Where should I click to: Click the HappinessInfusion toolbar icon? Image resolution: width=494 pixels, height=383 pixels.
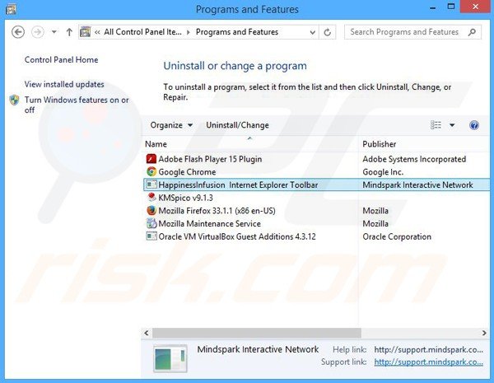pyautogui.click(x=151, y=184)
